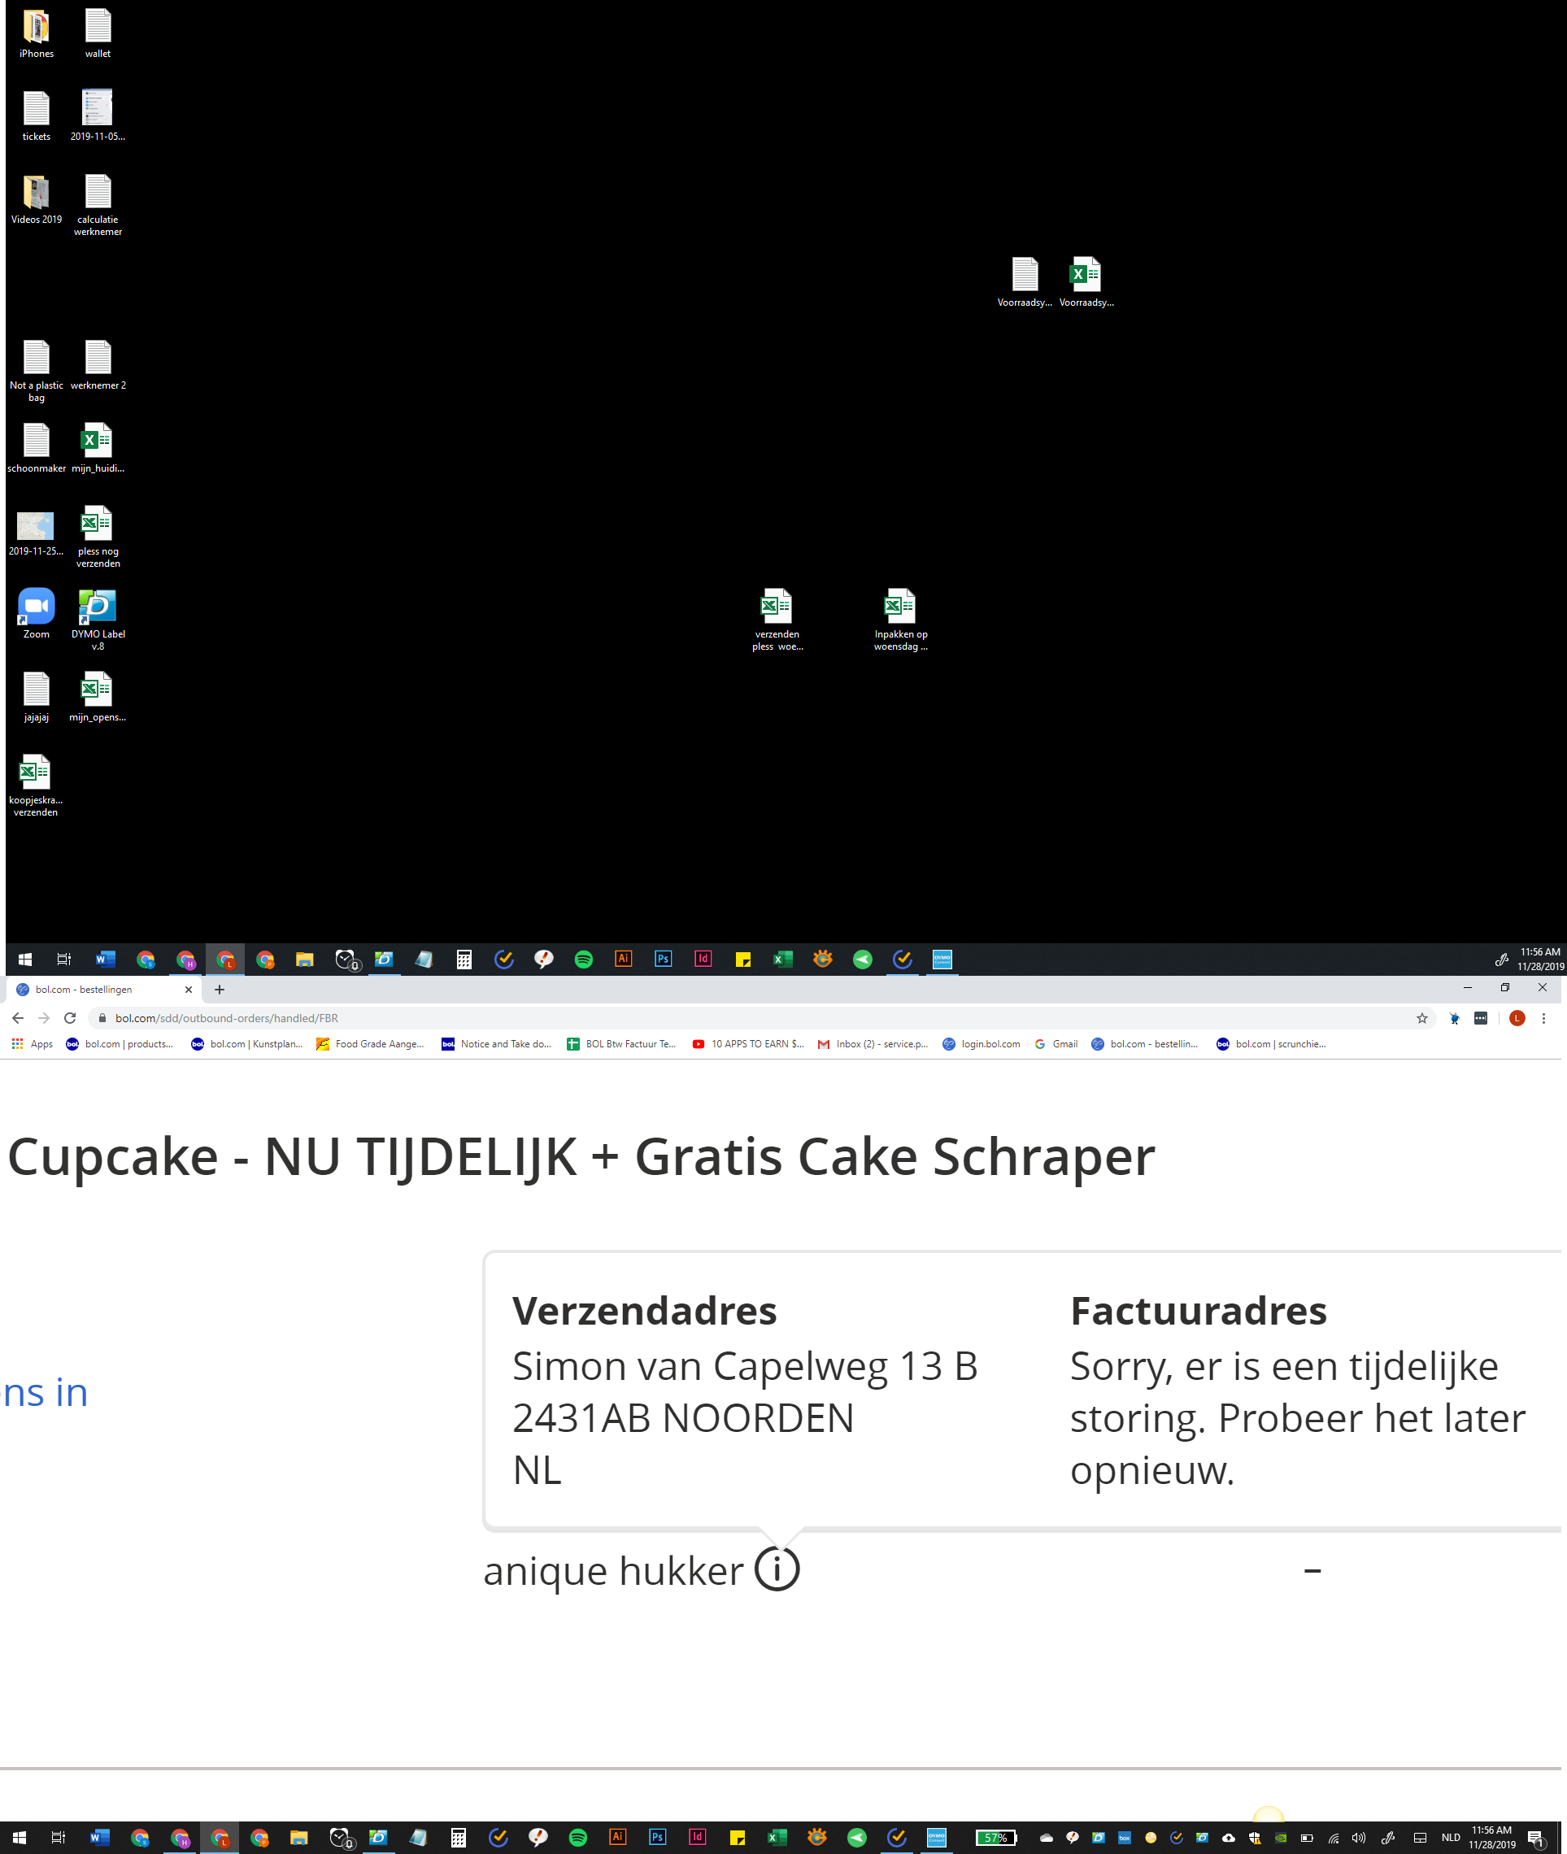Click the info icon beside anique hukker

tap(777, 1569)
